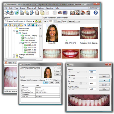Click the orange Tasks panel icon
The height and width of the screenshot is (114, 114).
tap(6, 63)
